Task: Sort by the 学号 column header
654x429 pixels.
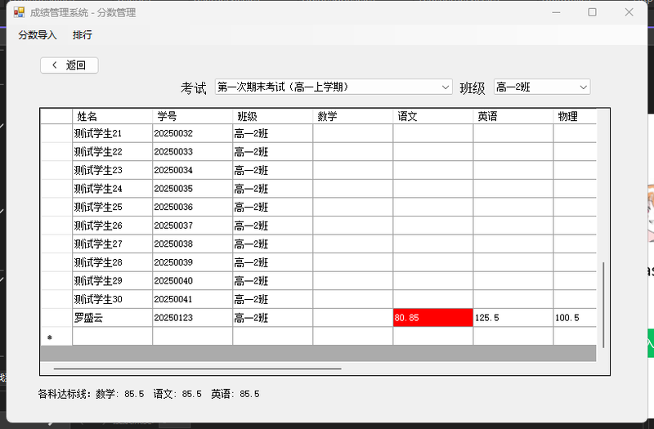Action: [193, 116]
